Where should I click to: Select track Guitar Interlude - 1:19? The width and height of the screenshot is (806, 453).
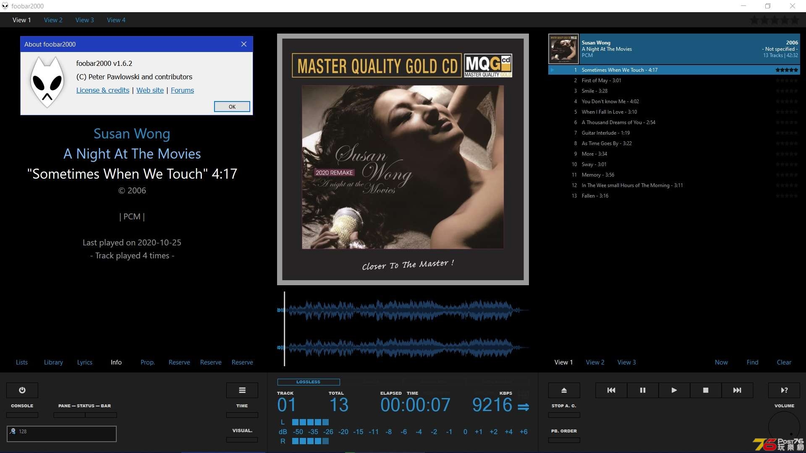click(x=674, y=133)
